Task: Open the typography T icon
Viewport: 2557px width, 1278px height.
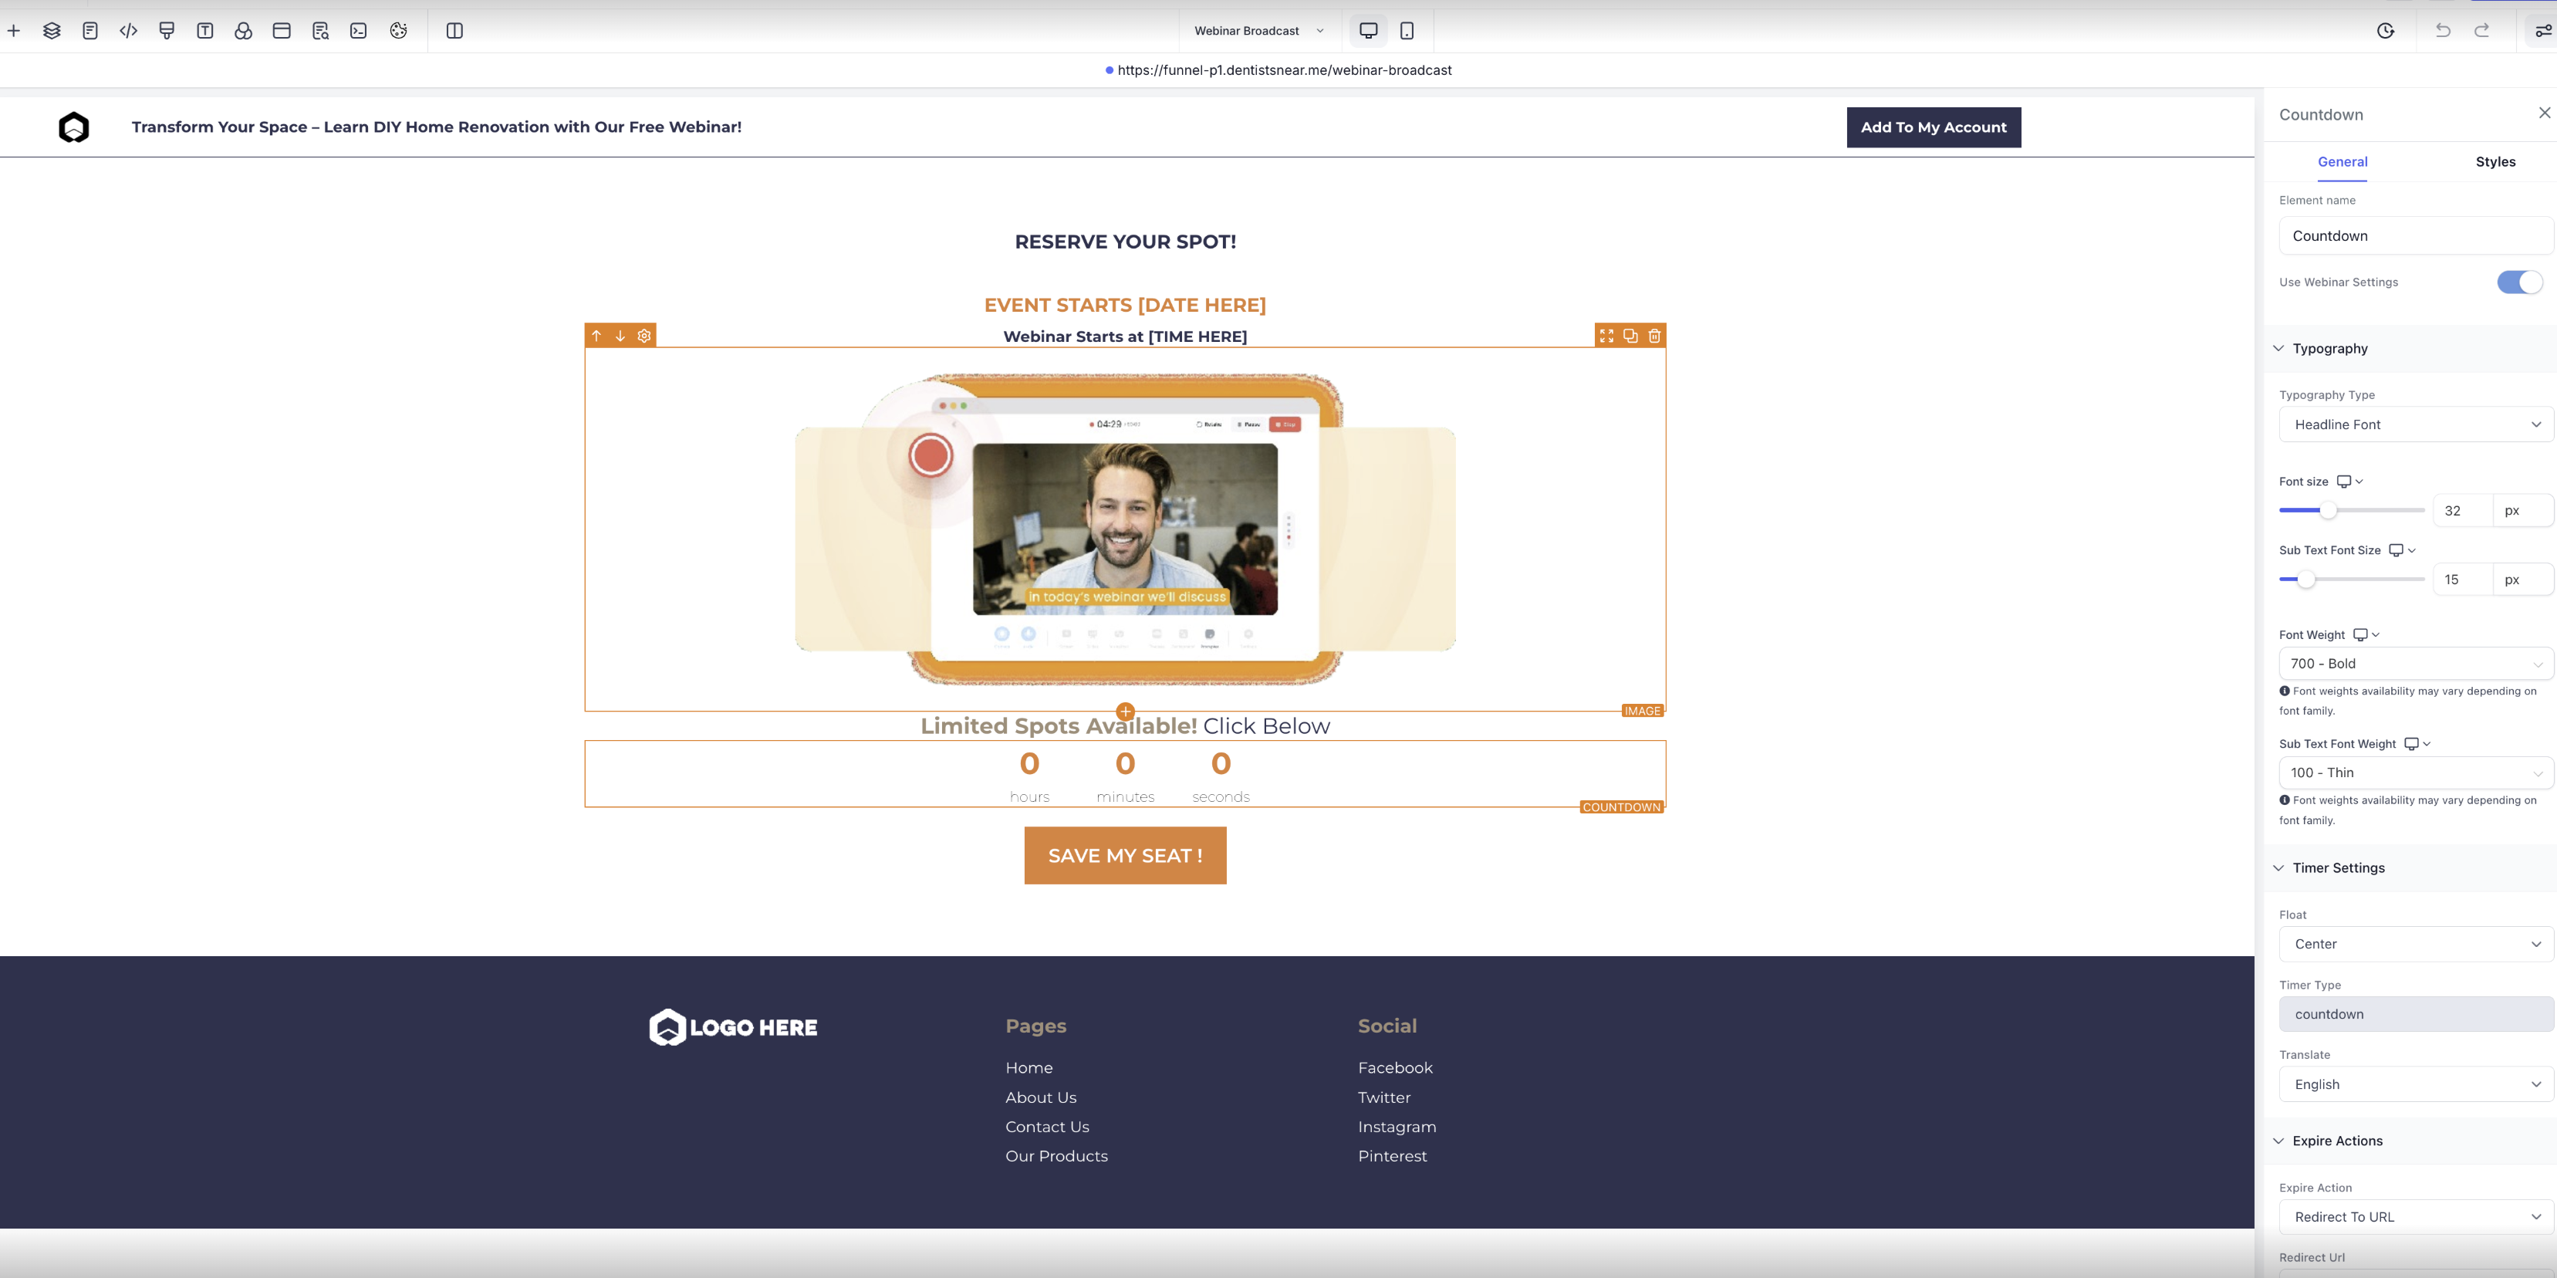Action: click(x=205, y=31)
